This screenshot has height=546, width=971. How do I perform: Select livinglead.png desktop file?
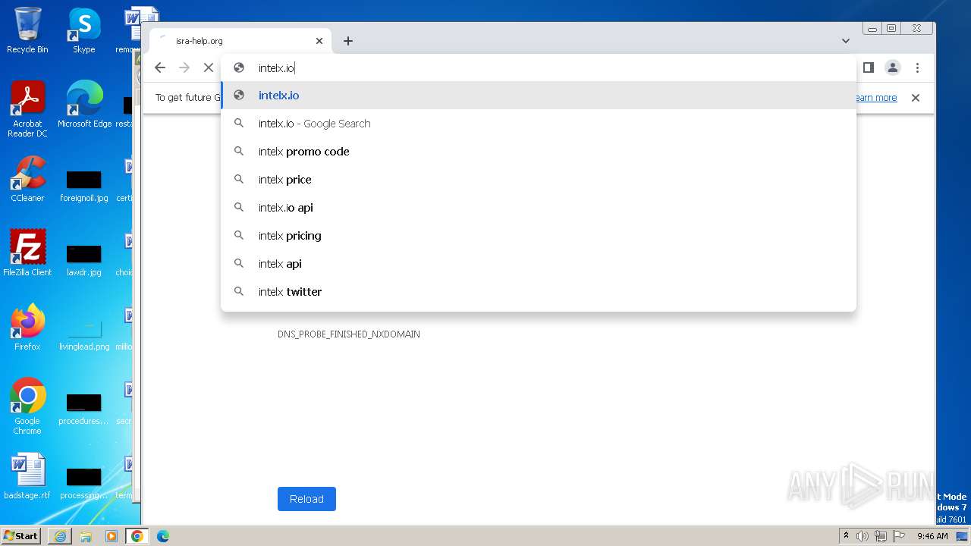pyautogui.click(x=84, y=335)
